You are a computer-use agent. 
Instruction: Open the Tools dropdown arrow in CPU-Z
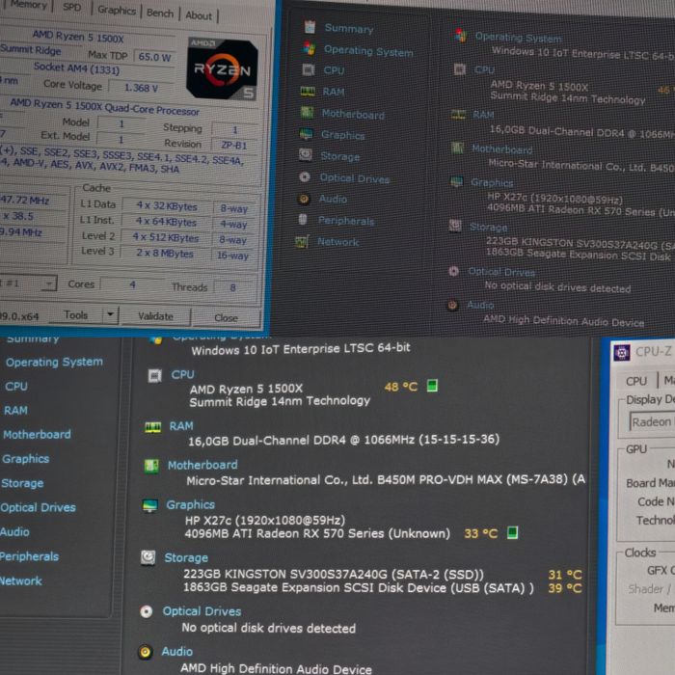(111, 314)
